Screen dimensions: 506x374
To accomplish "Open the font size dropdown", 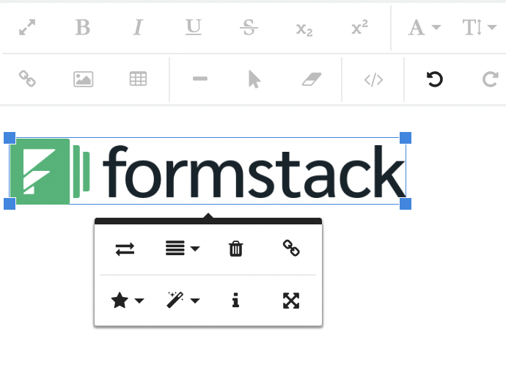I will click(480, 28).
